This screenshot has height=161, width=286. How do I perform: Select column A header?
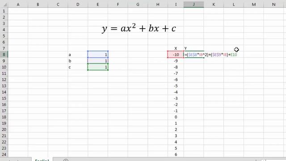pyautogui.click(x=18, y=4)
